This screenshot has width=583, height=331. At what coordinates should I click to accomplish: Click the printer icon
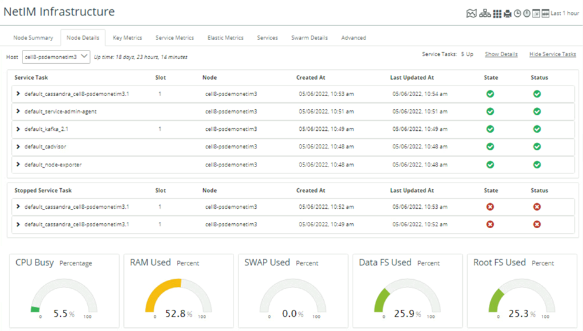508,14
